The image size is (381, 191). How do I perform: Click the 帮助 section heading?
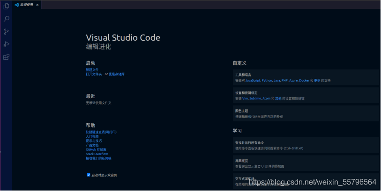(x=90, y=125)
